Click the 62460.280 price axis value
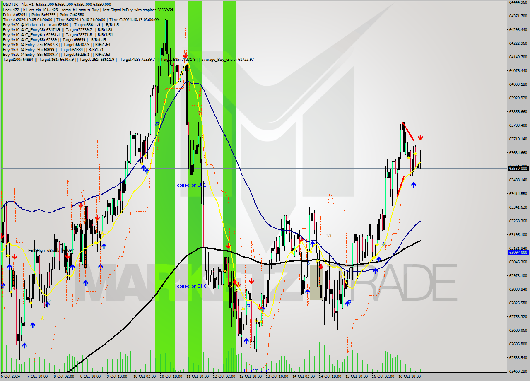530x381 pixels. [x=518, y=371]
